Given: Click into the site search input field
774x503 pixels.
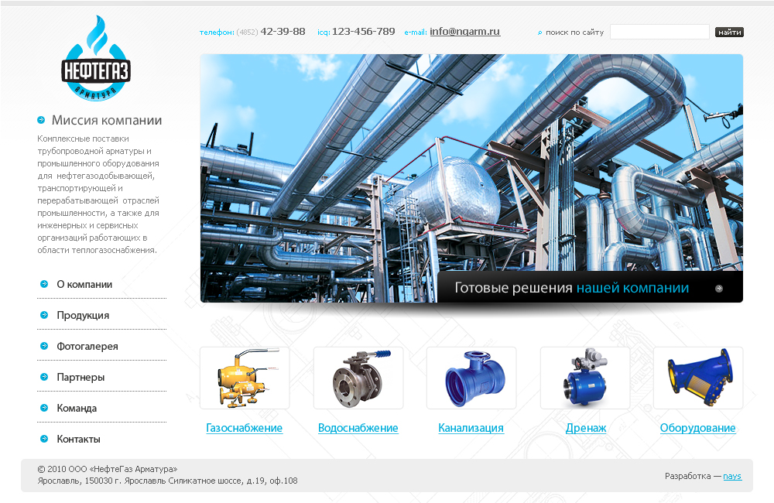Looking at the screenshot, I should click(x=659, y=32).
